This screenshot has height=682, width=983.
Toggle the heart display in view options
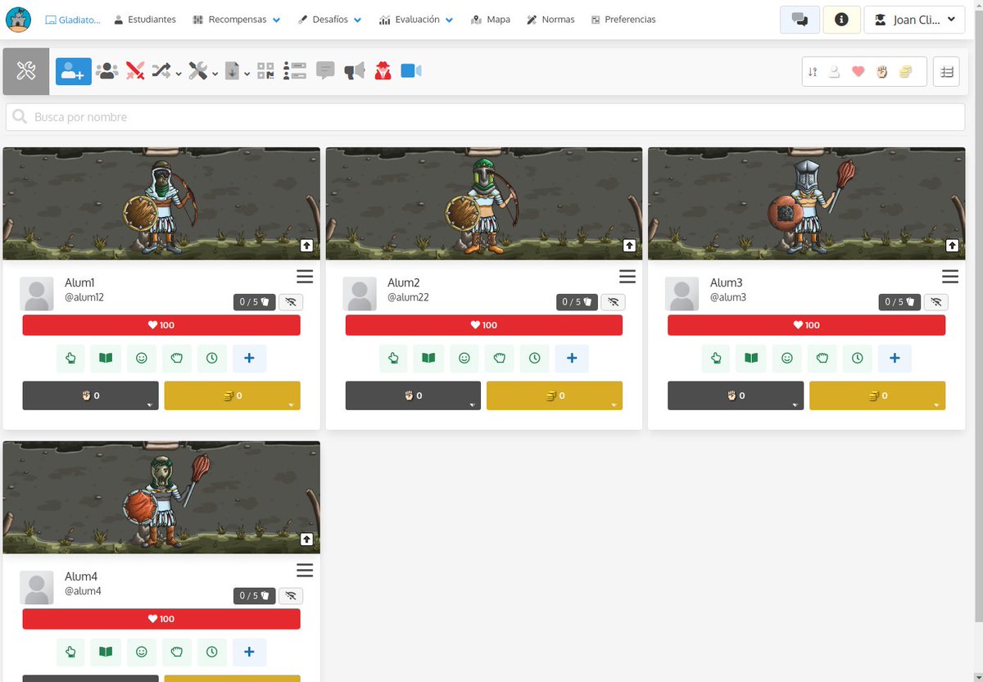click(x=858, y=71)
